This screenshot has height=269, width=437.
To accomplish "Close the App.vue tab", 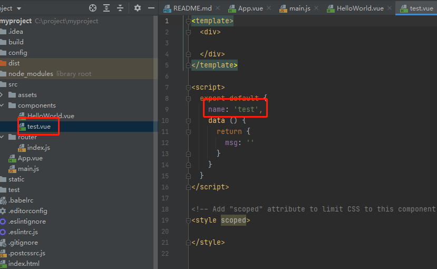I will click(x=269, y=8).
